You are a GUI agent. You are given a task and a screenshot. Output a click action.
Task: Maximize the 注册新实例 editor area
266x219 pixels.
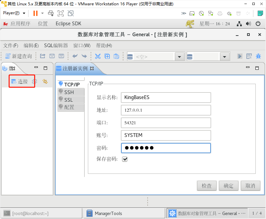(257, 68)
